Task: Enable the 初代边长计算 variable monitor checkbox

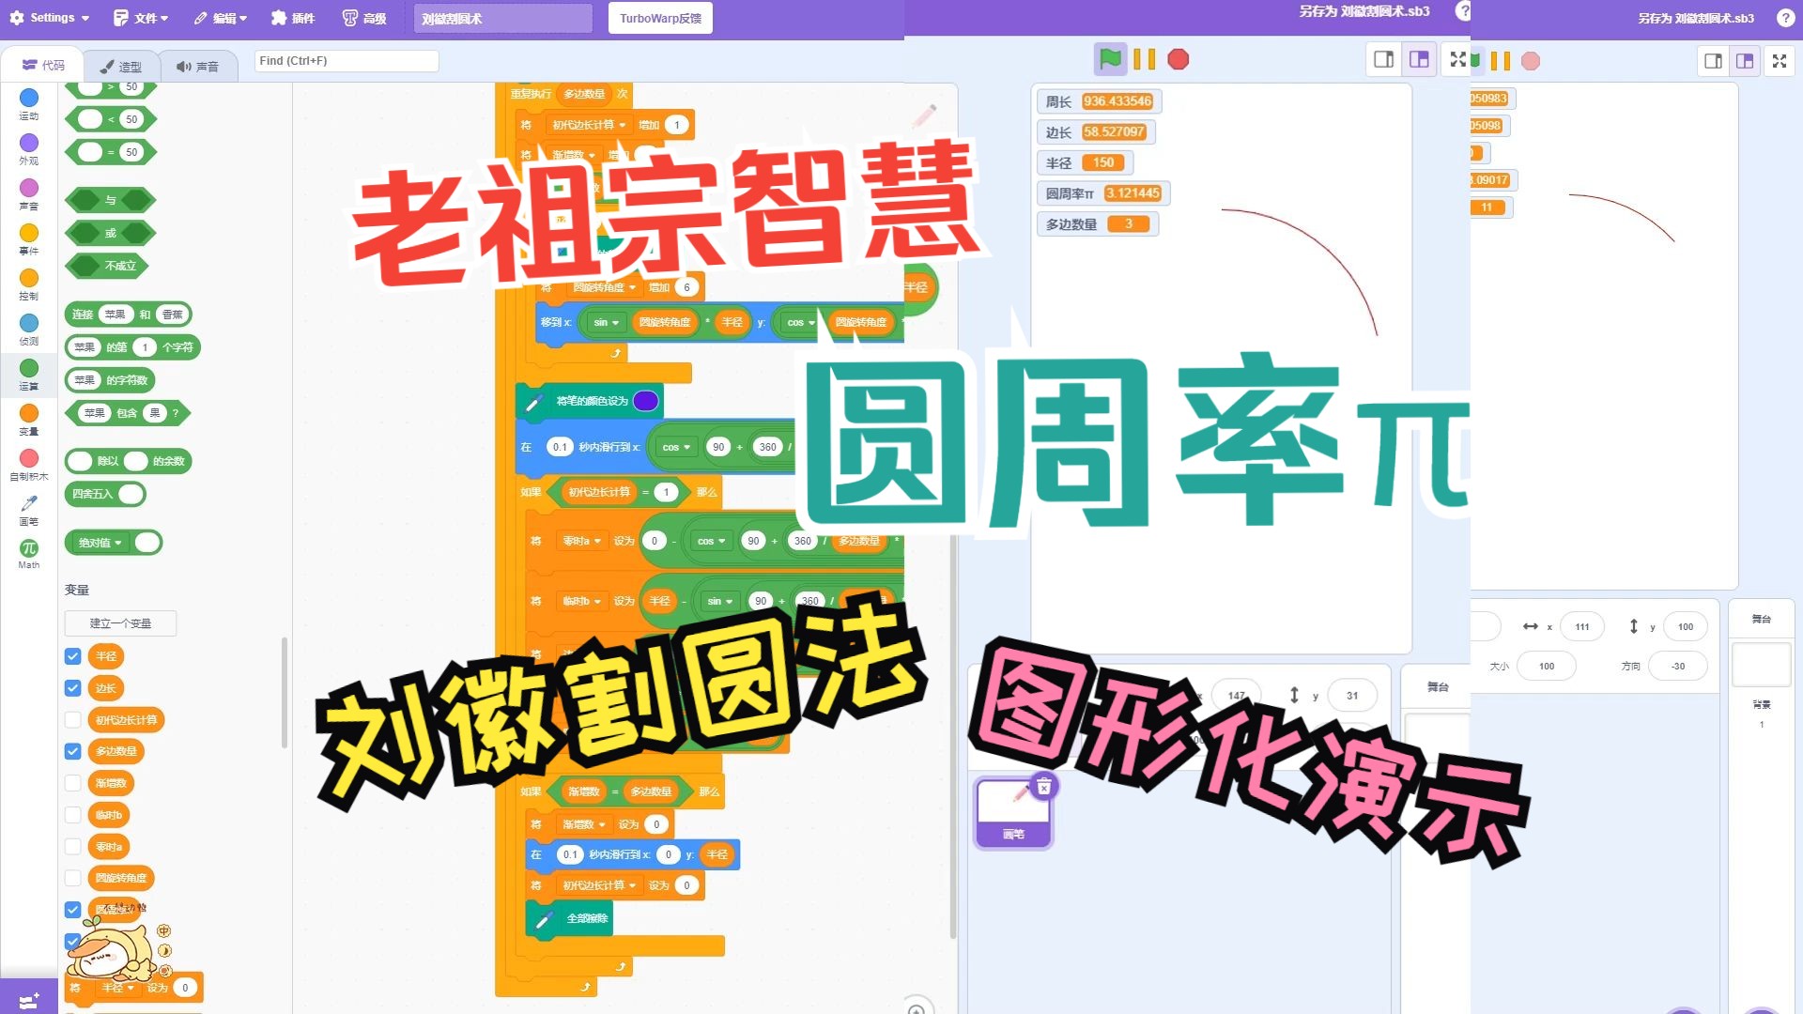Action: click(72, 720)
